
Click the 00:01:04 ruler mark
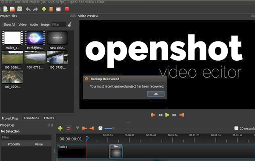click(x=172, y=135)
